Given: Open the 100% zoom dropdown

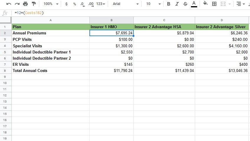Looking at the screenshot, I should pos(51,4).
